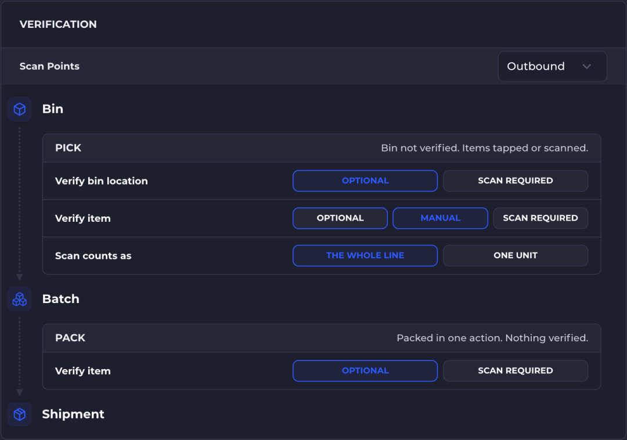Click the Batch stage title

click(61, 299)
